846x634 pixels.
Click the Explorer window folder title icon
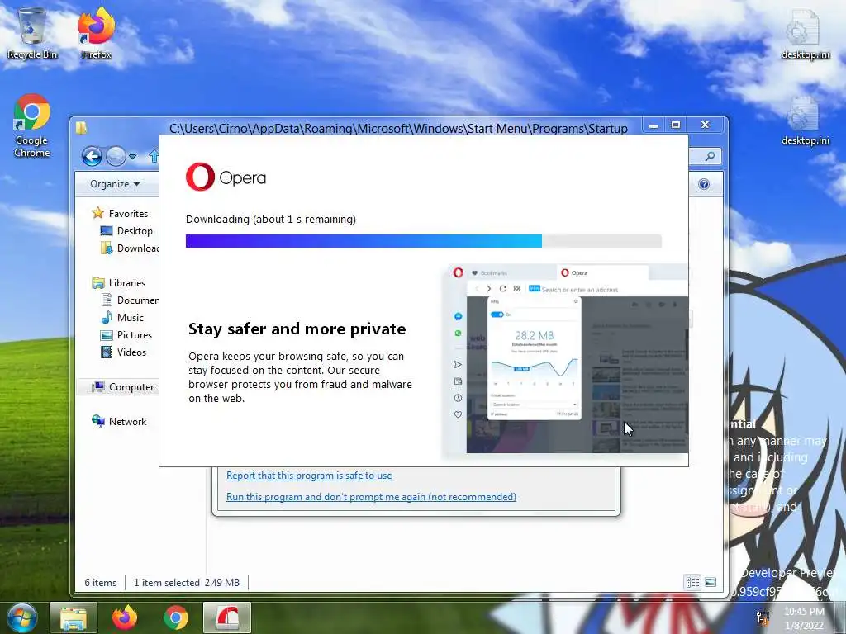click(x=82, y=128)
